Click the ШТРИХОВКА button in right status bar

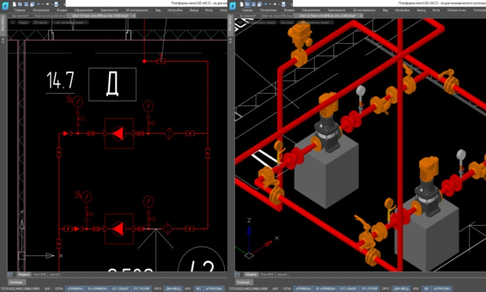442,289
